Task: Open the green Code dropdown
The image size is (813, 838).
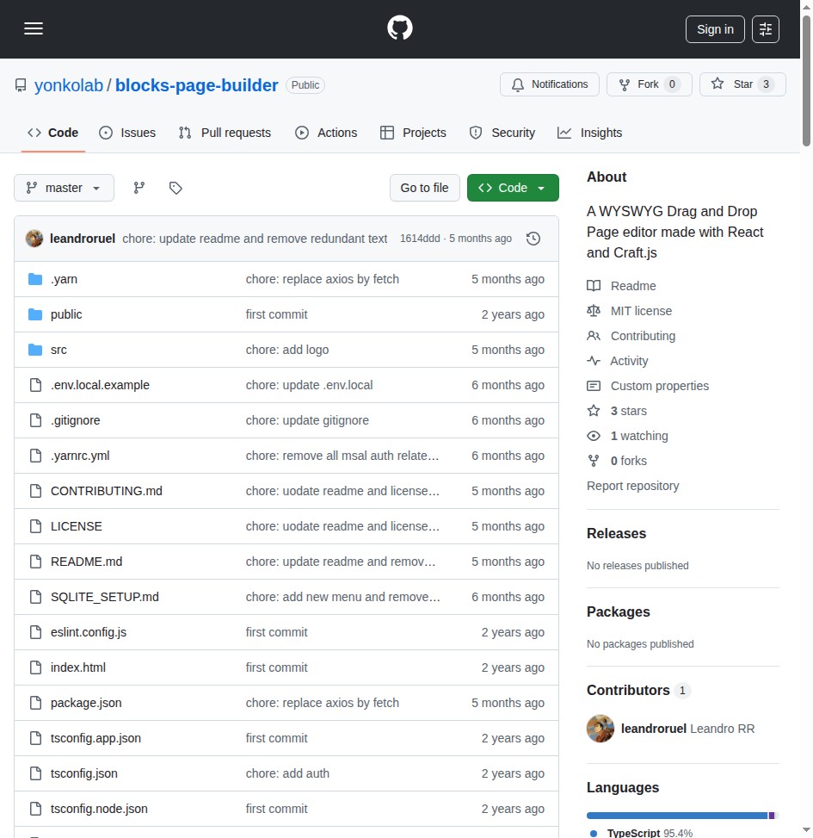Action: click(513, 188)
